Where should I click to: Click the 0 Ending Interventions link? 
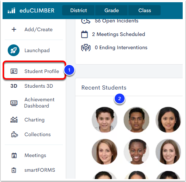tap(121, 47)
